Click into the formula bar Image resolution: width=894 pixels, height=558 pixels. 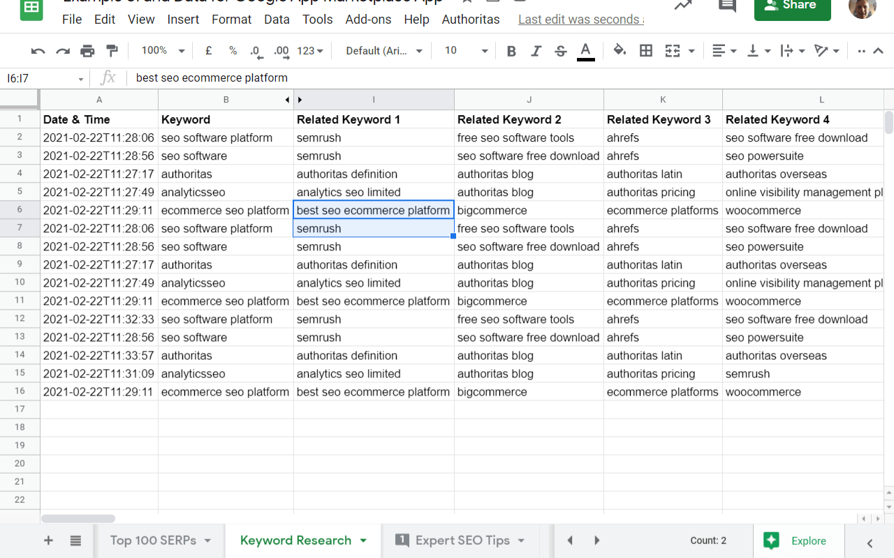(x=510, y=78)
